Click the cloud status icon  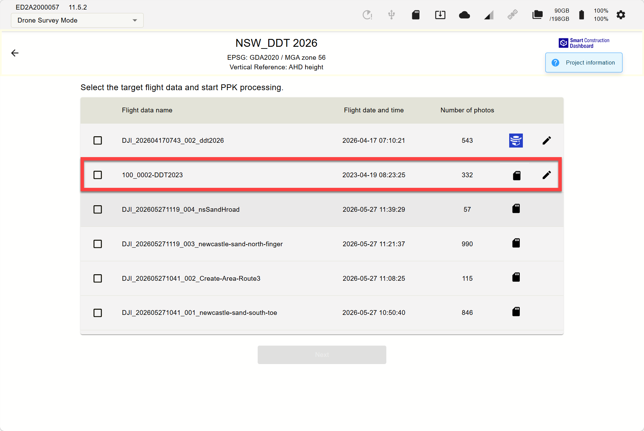click(x=464, y=15)
